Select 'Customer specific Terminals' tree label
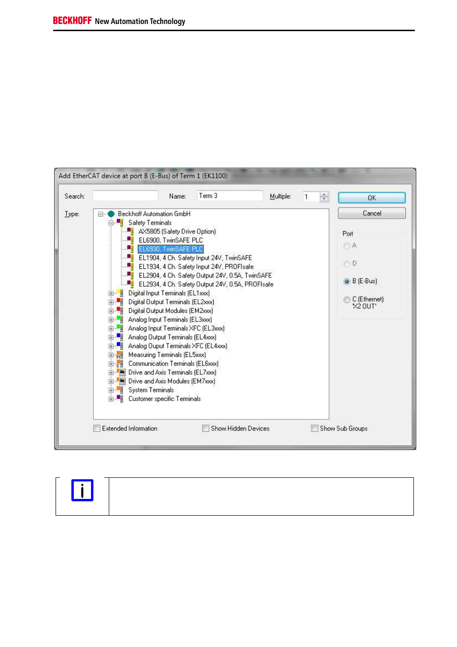The image size is (457, 647). pyautogui.click(x=164, y=399)
